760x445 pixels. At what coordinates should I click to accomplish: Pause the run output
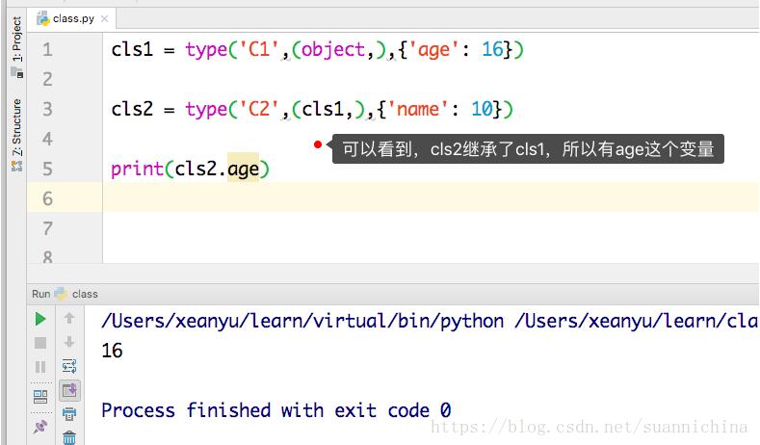(40, 367)
